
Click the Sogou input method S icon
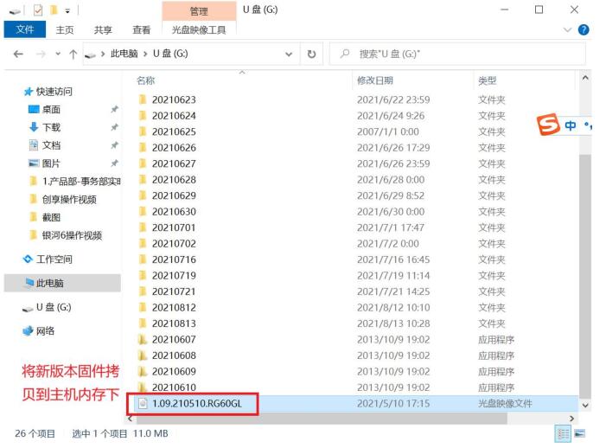pyautogui.click(x=548, y=125)
